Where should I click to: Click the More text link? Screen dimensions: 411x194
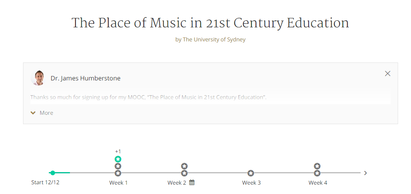coord(46,113)
